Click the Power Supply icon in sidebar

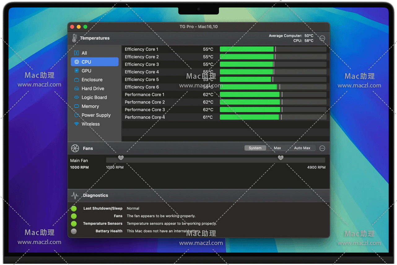pyautogui.click(x=76, y=115)
